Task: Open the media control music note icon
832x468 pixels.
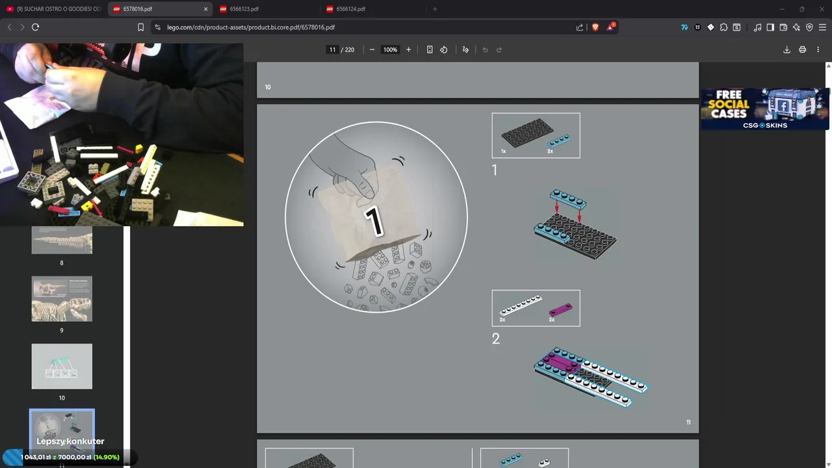Action: click(x=757, y=27)
